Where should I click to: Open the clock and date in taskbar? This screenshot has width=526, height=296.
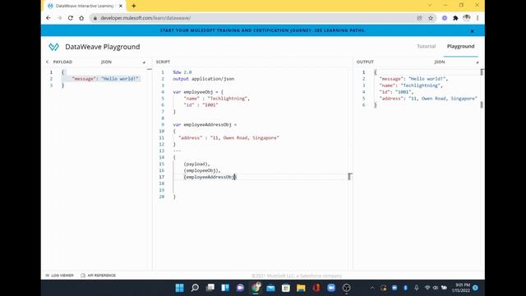click(460, 288)
